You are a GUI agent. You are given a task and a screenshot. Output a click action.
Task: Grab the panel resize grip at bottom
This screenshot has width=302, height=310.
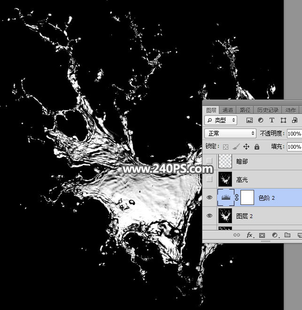point(265,241)
